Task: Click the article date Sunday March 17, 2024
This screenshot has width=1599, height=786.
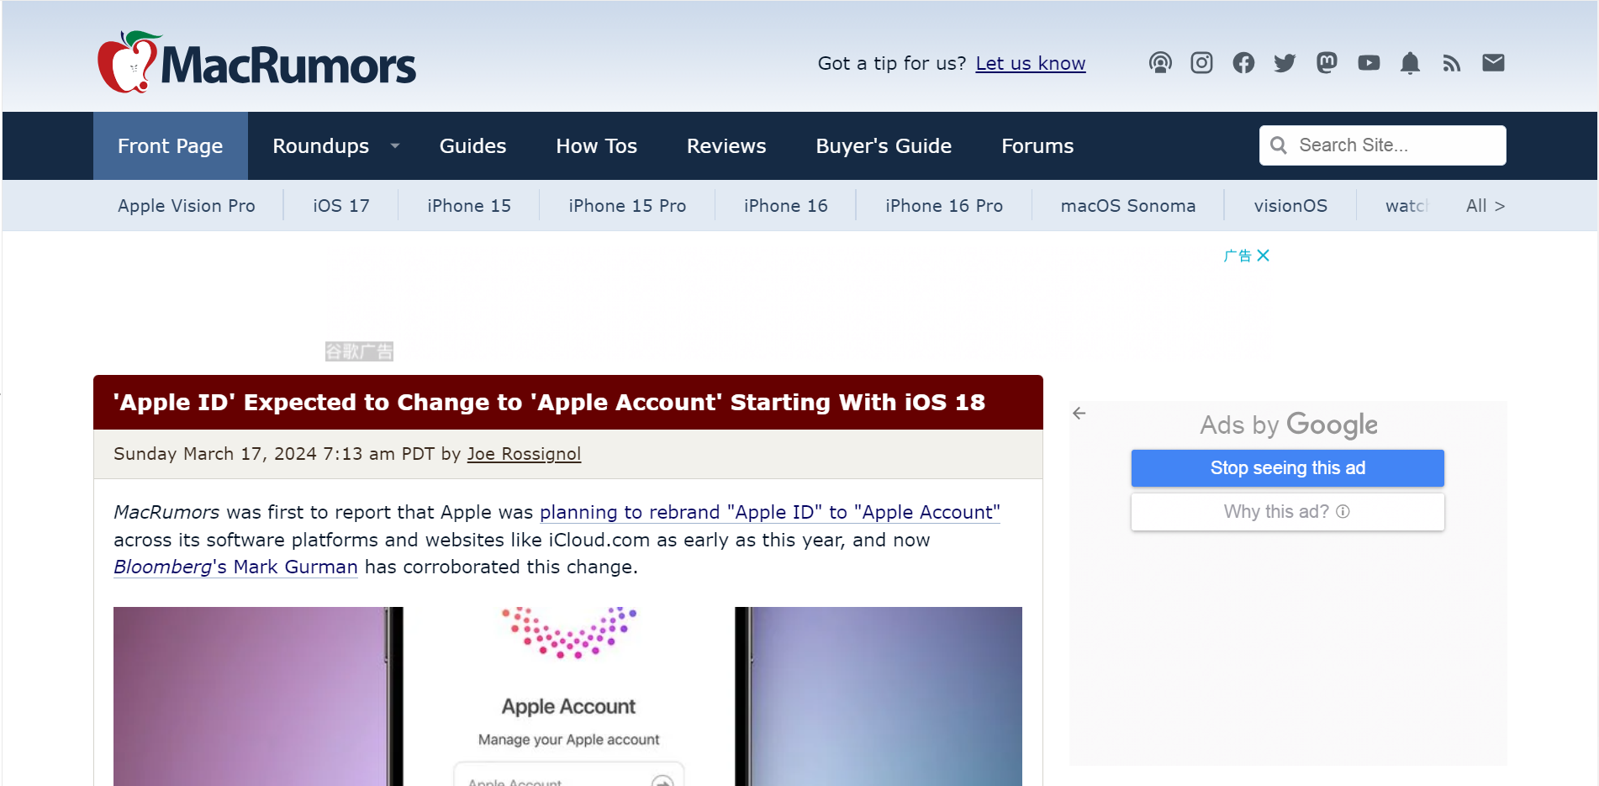Action: pyautogui.click(x=215, y=454)
